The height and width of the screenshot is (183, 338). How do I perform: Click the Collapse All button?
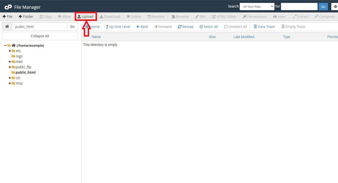[x=40, y=36]
